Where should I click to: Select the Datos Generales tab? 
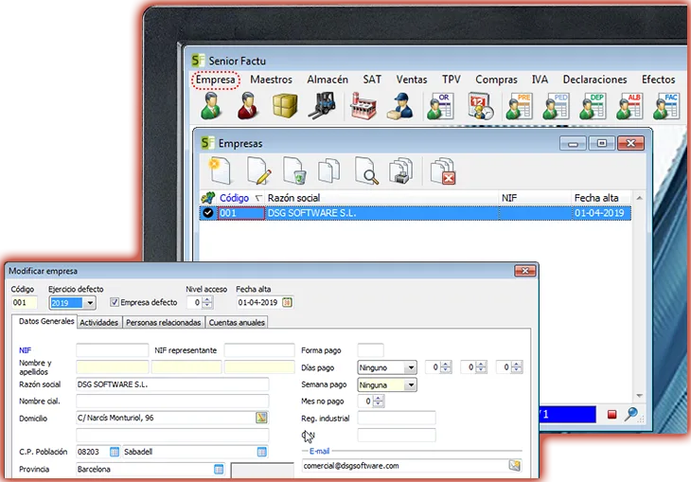45,321
